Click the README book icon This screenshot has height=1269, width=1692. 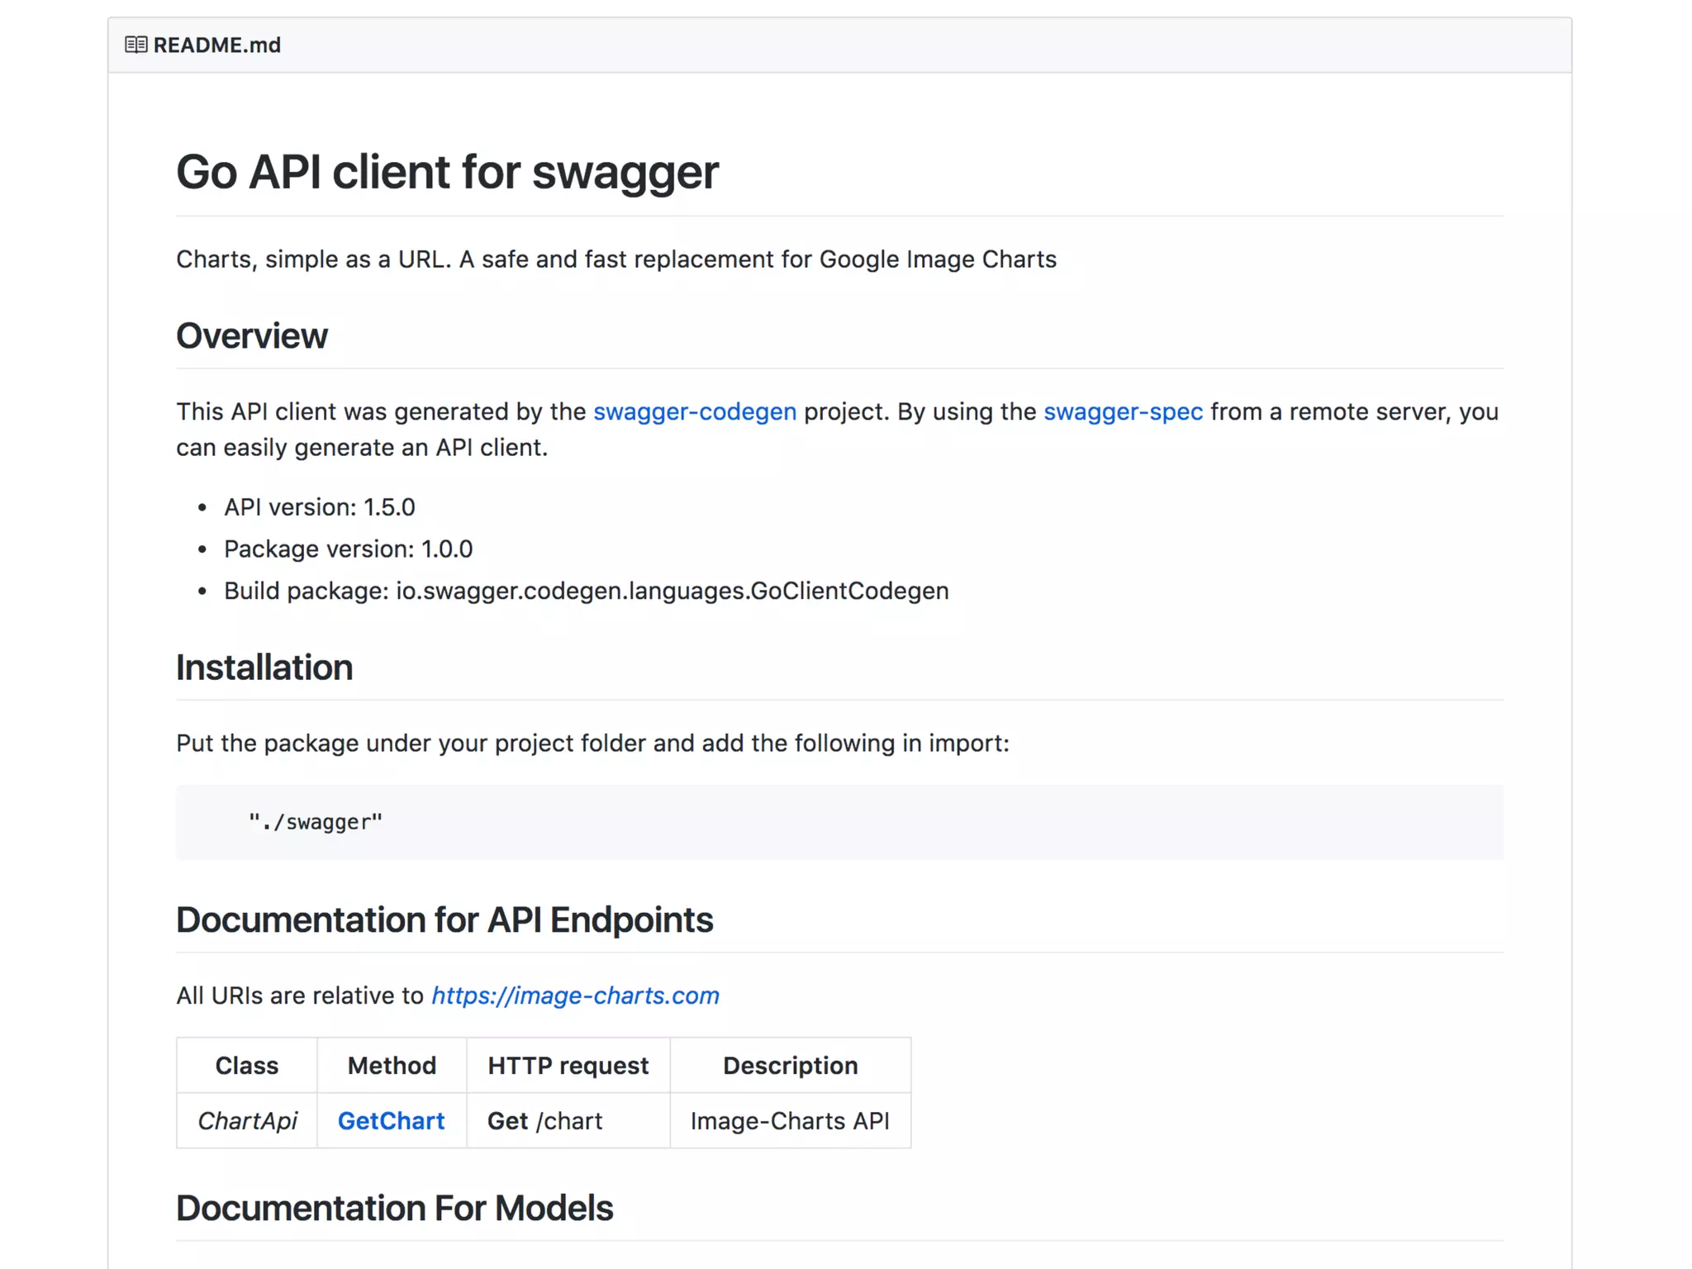tap(135, 45)
